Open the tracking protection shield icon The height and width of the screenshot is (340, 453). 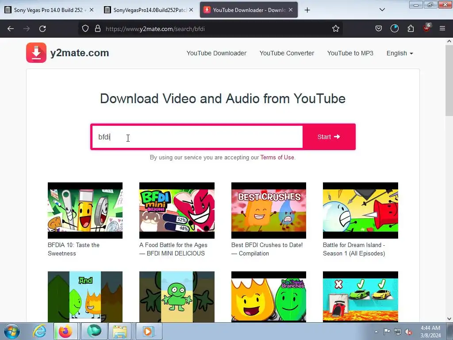[85, 29]
